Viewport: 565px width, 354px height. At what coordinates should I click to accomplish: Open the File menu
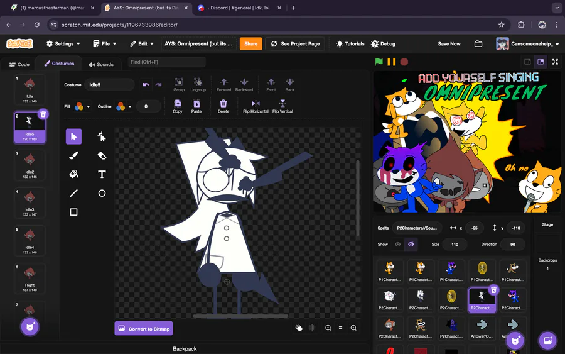105,43
